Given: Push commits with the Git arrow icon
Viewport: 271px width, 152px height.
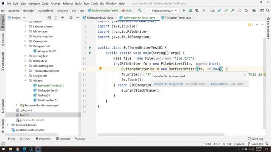Looking at the screenshot, I should pos(232,11).
